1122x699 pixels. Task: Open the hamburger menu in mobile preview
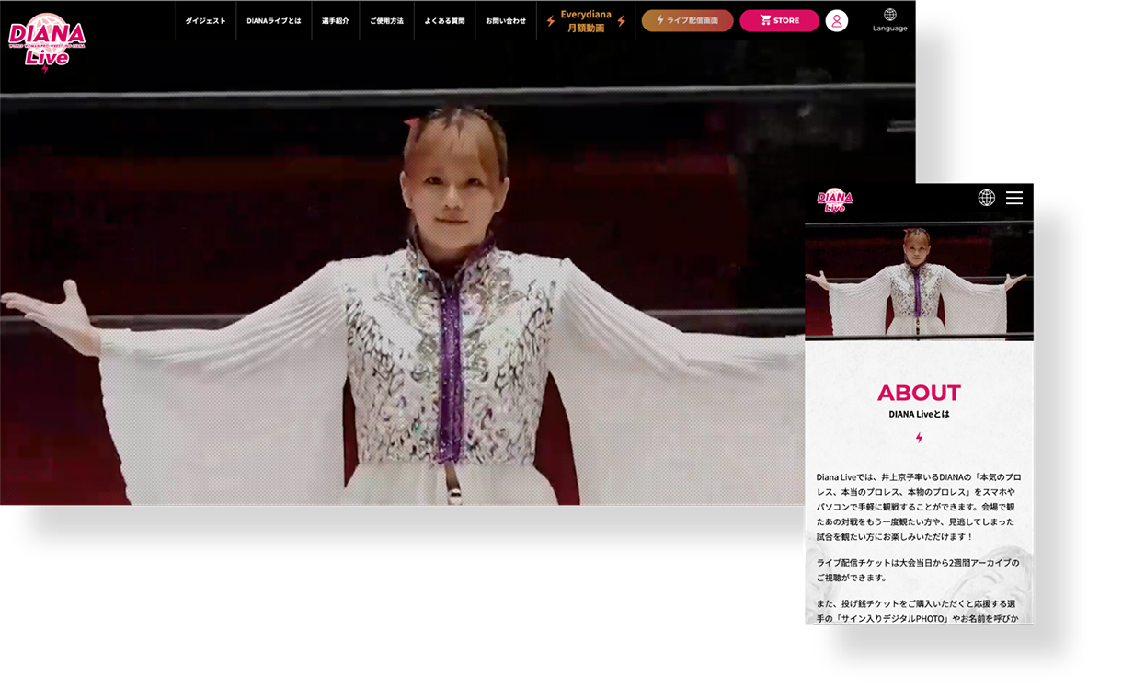coord(1013,198)
